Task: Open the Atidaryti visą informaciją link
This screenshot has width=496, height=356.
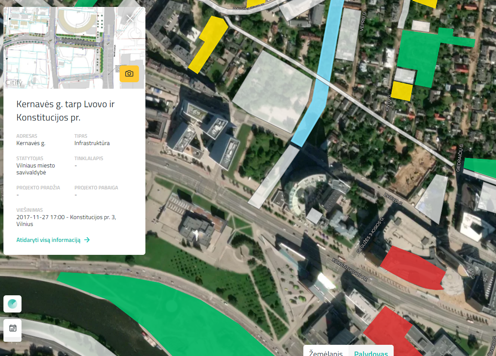Action: [x=49, y=240]
